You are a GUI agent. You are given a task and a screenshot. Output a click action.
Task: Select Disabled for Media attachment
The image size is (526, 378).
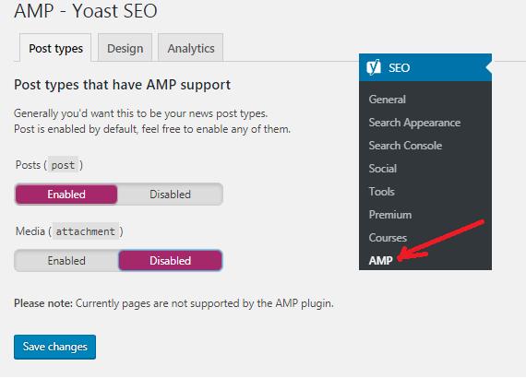(170, 260)
